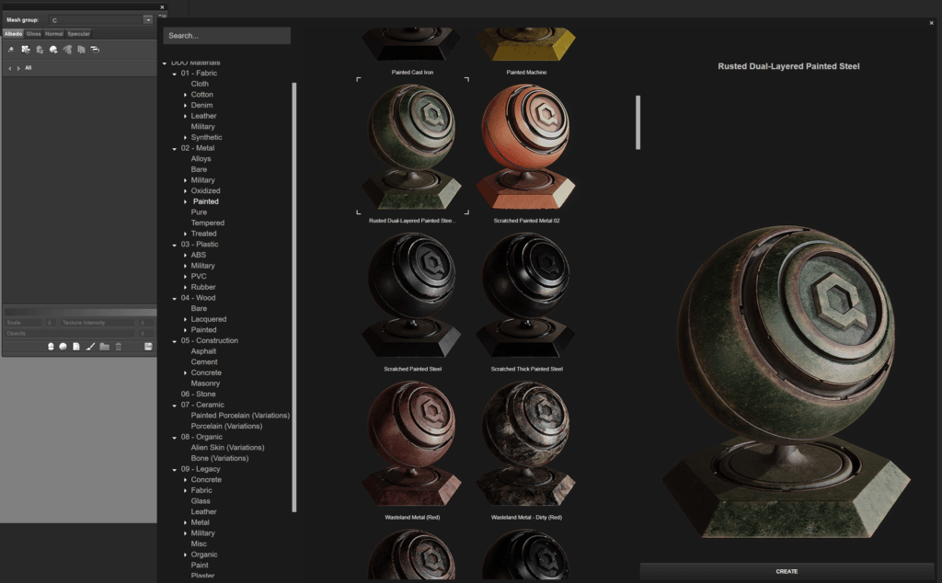
Task: Click in the Search field
Action: [227, 36]
